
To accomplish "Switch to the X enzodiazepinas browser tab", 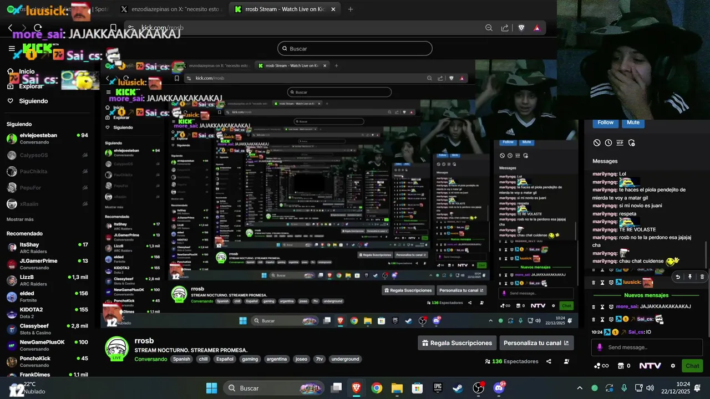I will [x=171, y=9].
